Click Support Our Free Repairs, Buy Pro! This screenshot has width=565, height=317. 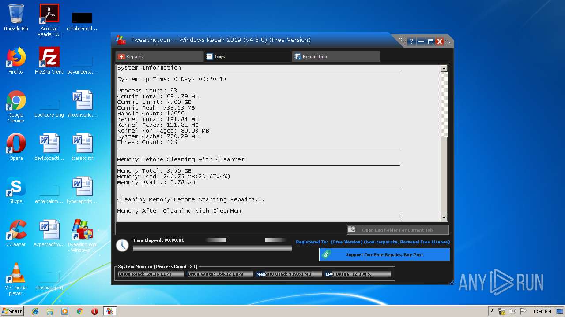point(384,254)
